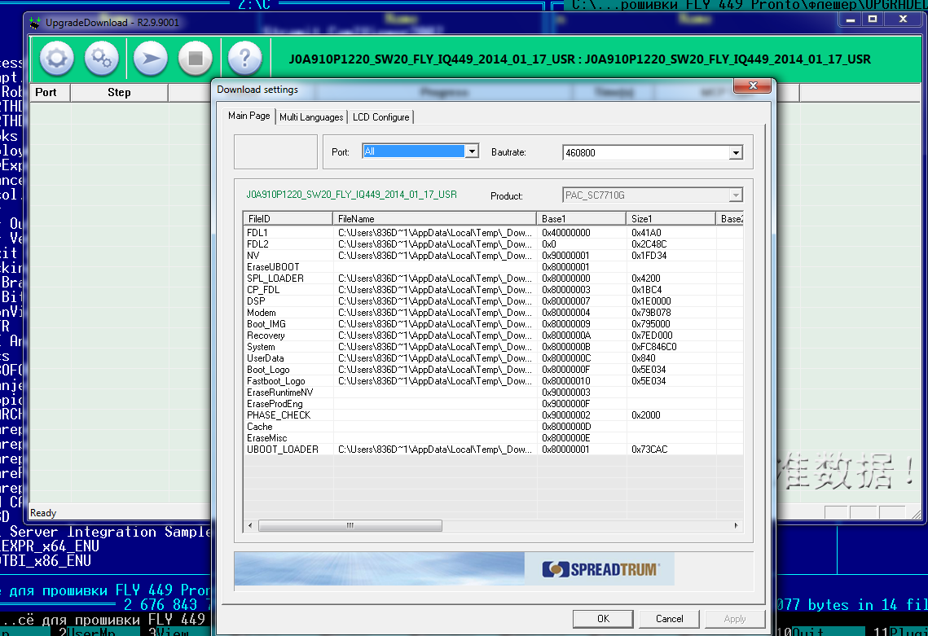Open Help via the question mark icon
The width and height of the screenshot is (928, 636).
click(x=244, y=59)
